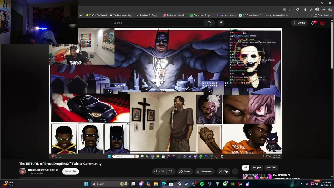Open browser extensions puzzle icon
Viewport: 334px width, 188px height.
pyautogui.click(x=298, y=9)
